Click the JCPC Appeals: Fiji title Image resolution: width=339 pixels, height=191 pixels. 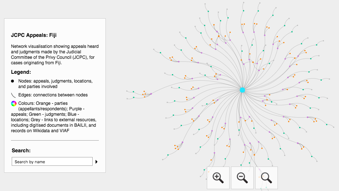(x=34, y=35)
